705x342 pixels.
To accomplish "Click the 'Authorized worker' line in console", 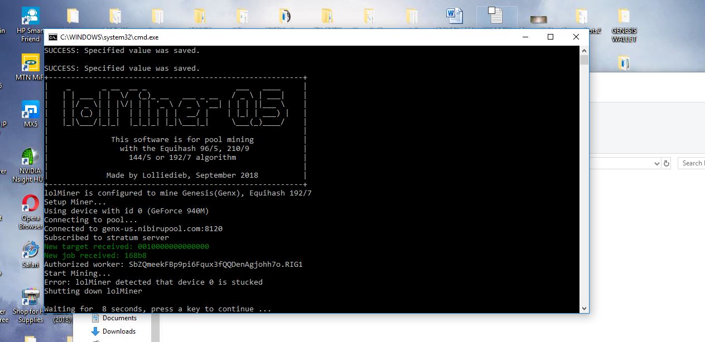I will click(173, 265).
